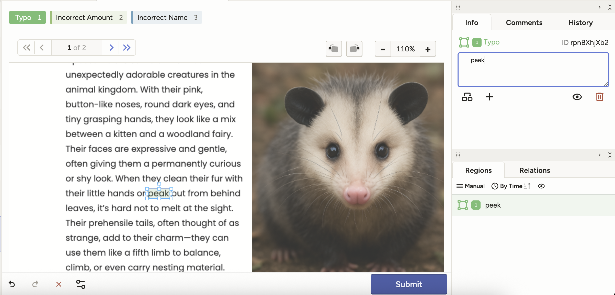Create a relation from the peek region
615x295 pixels.
468,97
